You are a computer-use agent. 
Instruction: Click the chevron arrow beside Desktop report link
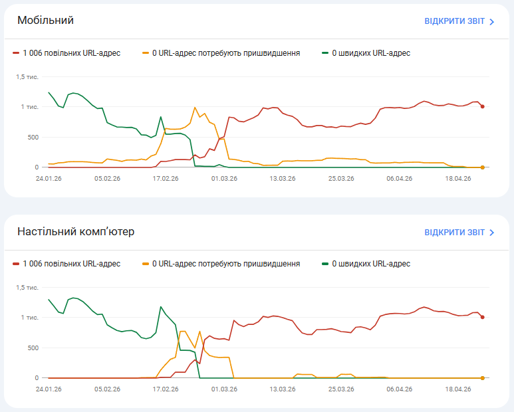point(492,233)
